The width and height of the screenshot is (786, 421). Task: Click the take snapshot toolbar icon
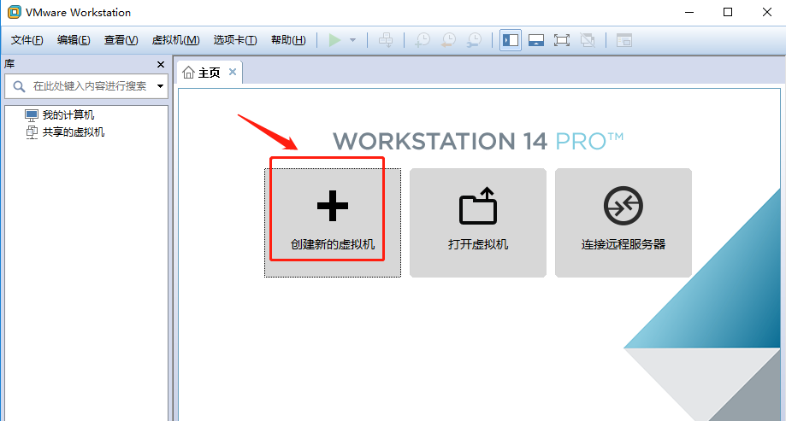pyautogui.click(x=423, y=40)
